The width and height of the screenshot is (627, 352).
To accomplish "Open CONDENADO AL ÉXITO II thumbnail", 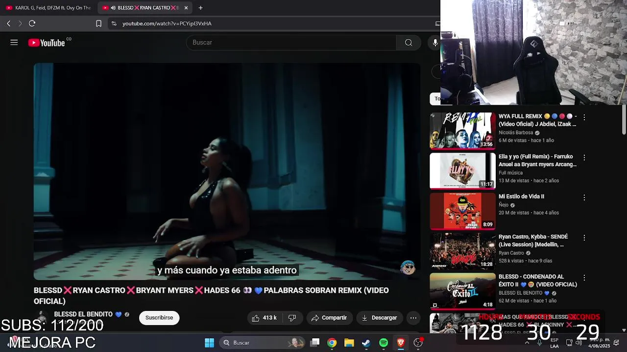I will click(462, 291).
